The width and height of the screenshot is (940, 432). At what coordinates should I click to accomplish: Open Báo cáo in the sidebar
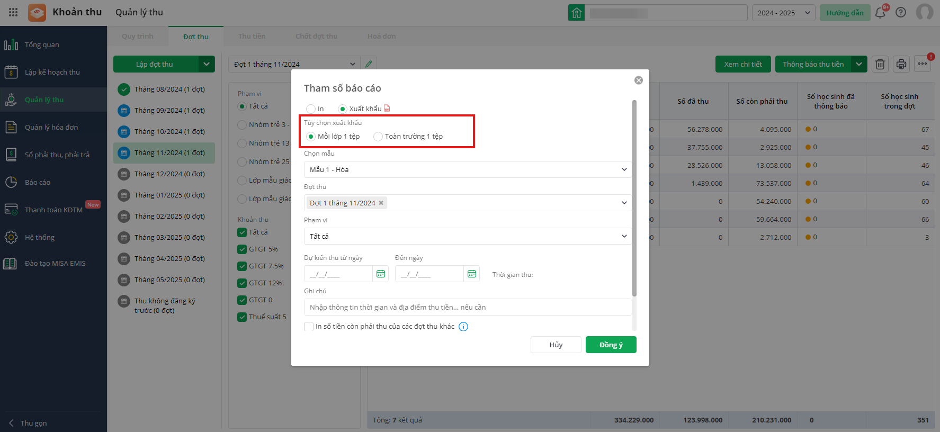[38, 182]
